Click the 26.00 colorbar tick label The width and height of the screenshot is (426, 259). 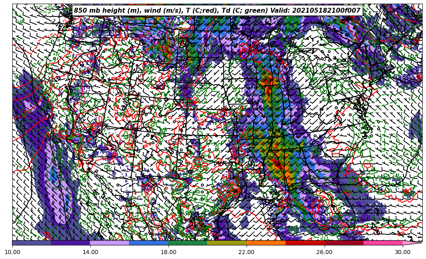pos(325,252)
